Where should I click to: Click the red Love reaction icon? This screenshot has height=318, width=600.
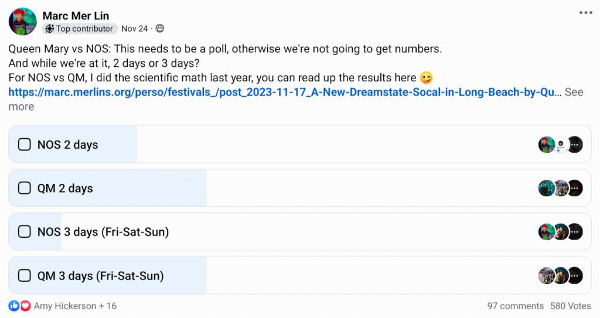(x=25, y=306)
